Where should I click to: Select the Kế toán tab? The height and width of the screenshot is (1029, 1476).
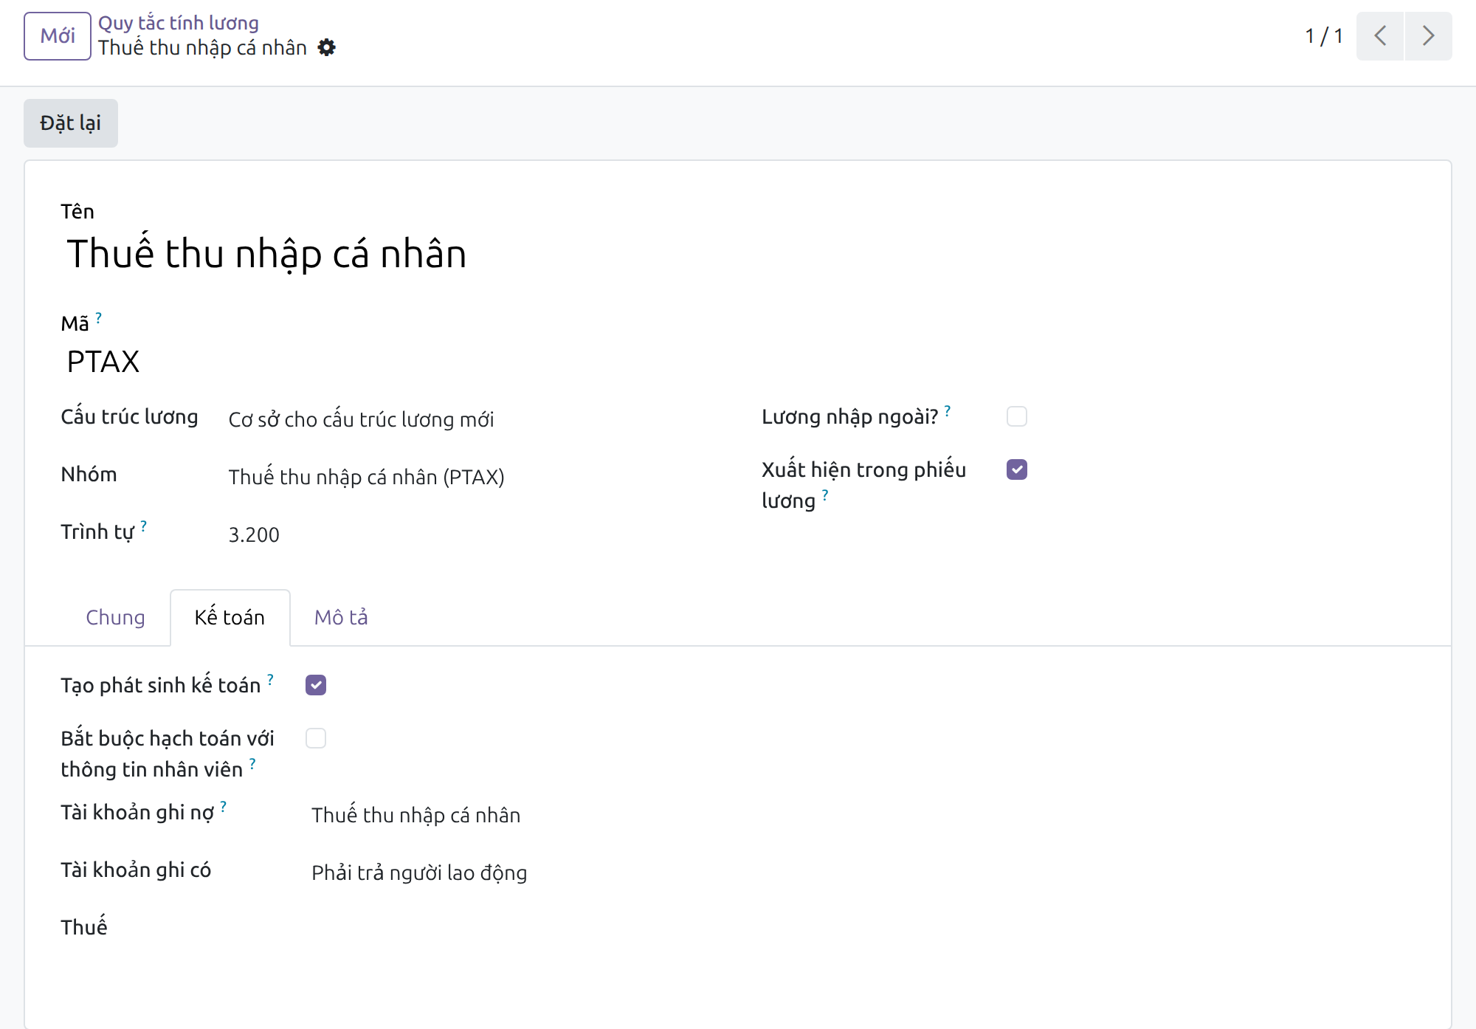click(x=230, y=617)
